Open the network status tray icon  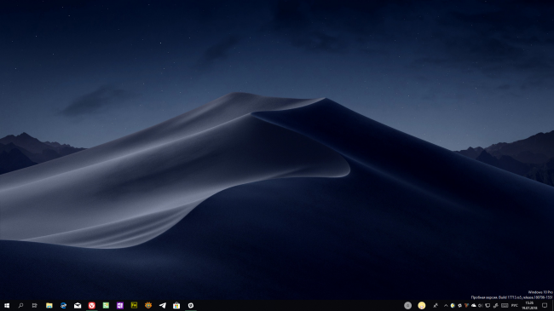click(x=488, y=306)
